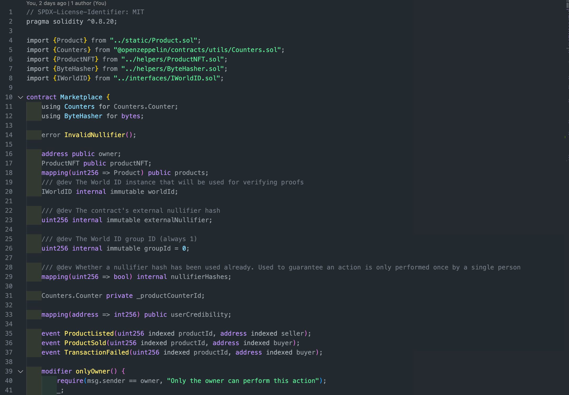Click the "../static/Product.sol" import path
Image resolution: width=569 pixels, height=395 pixels.
(154, 40)
